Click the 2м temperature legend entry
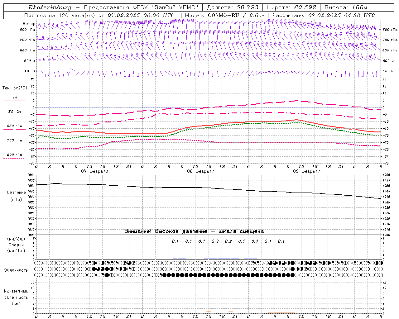 (15, 98)
